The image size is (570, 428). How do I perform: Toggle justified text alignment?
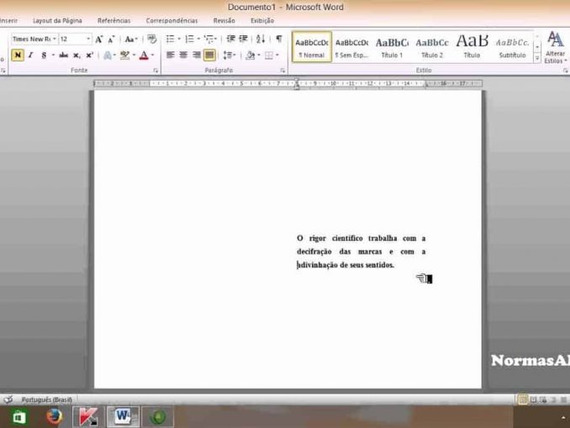tap(209, 55)
